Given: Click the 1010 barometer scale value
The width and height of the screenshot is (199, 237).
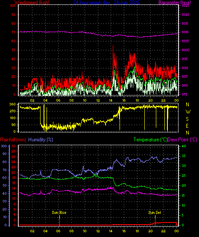Looking at the screenshot, I should click(x=185, y=32).
